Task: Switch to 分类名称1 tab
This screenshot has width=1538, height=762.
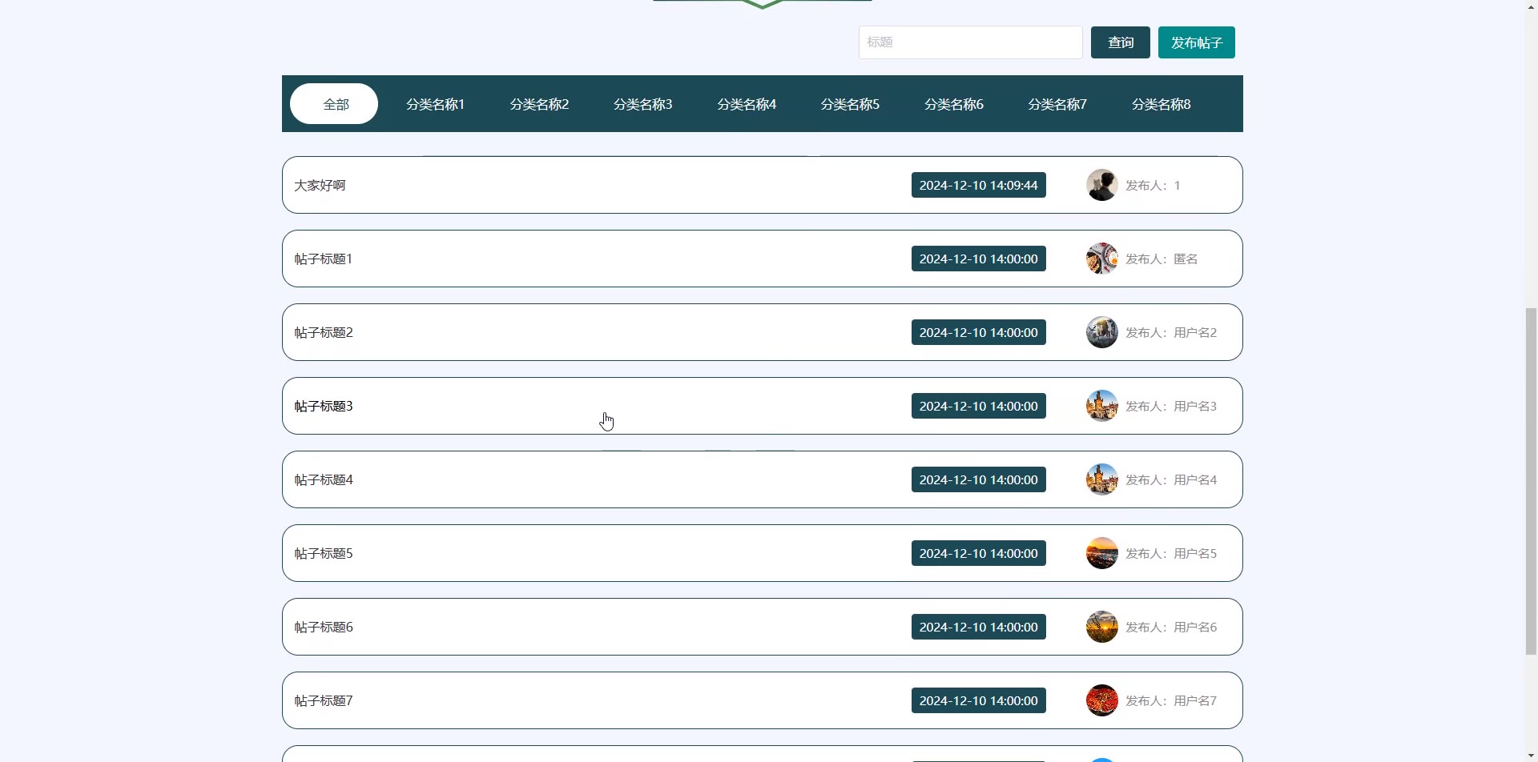Action: (435, 104)
